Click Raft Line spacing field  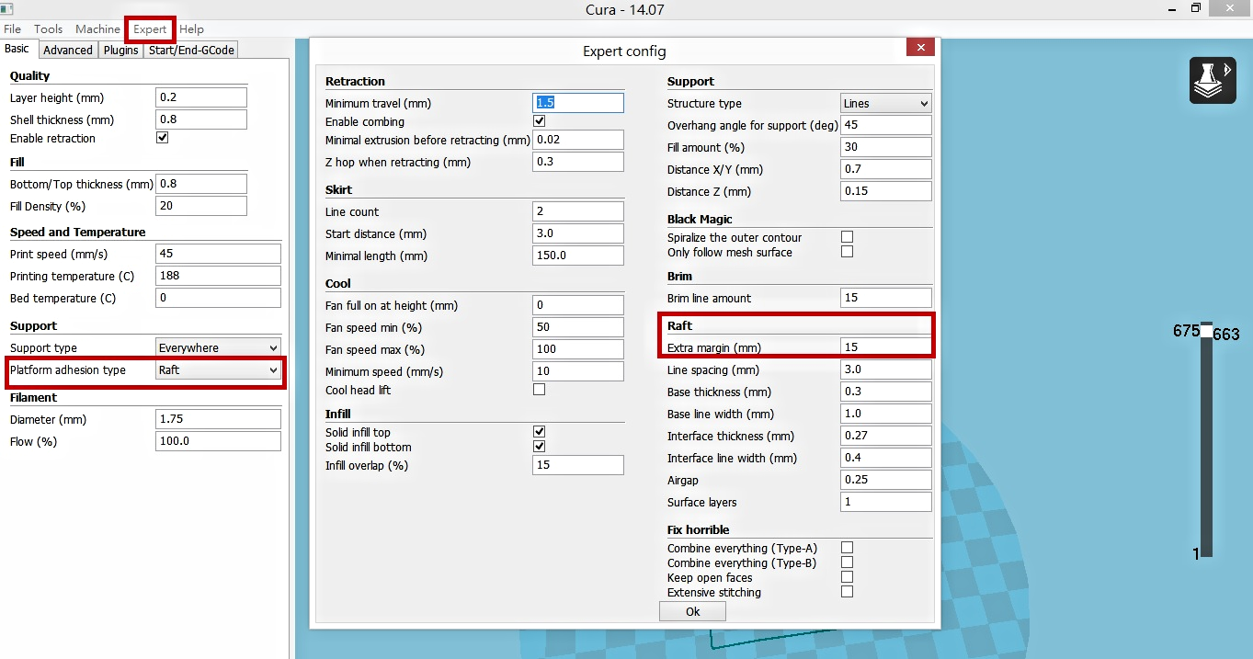pyautogui.click(x=886, y=369)
